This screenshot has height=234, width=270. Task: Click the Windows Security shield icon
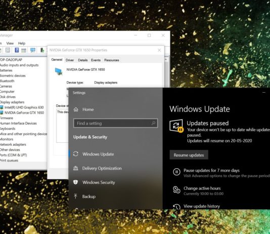pos(76,182)
